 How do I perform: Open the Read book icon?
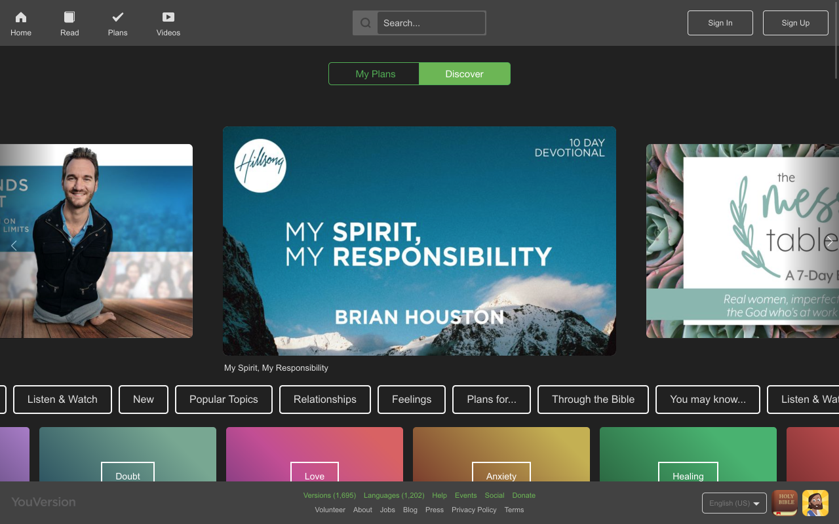pos(69,17)
